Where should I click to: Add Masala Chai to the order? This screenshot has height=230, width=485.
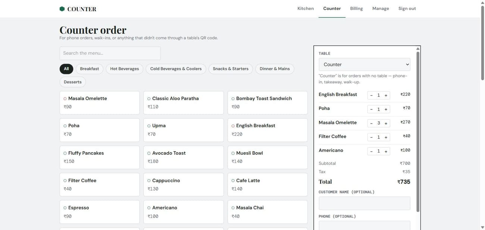click(267, 212)
